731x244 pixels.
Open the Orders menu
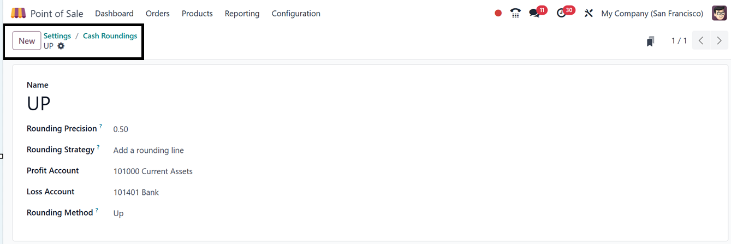(157, 13)
